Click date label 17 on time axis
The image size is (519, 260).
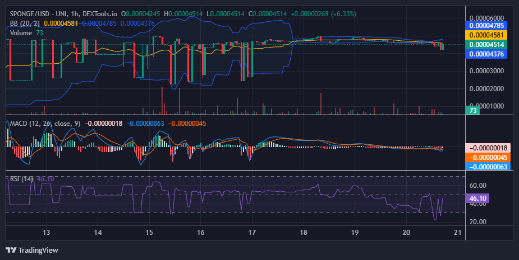[x=252, y=232]
